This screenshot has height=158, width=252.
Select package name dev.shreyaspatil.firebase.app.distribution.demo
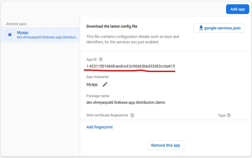126,102
